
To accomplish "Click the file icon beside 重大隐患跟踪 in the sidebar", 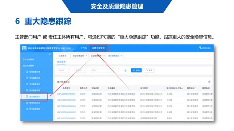I will pos(27,96).
